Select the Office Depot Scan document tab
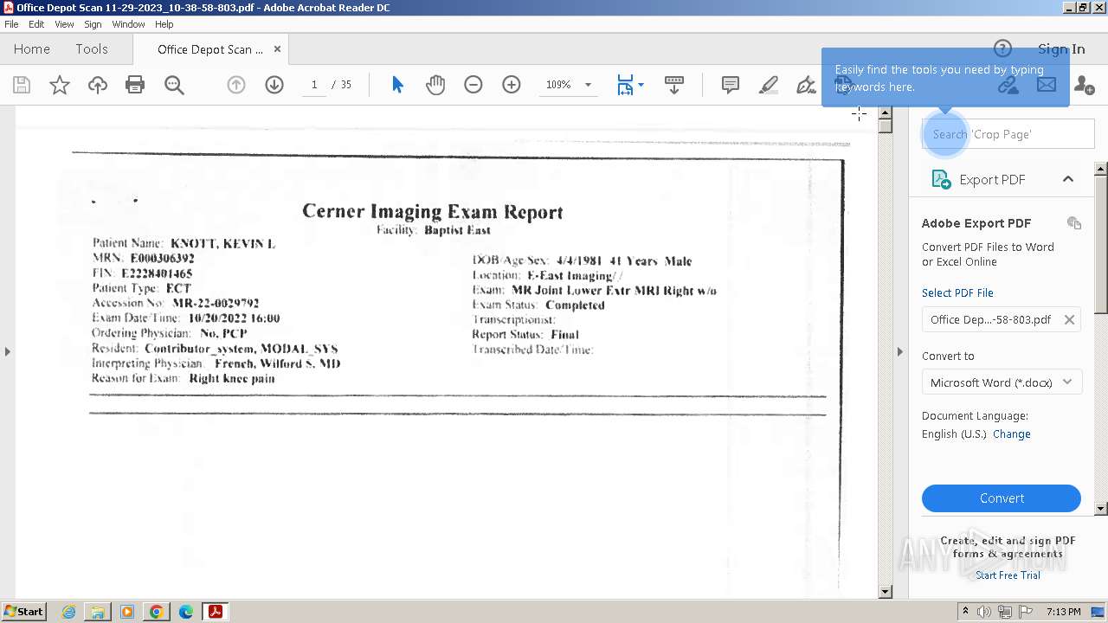1108x623 pixels. click(210, 49)
